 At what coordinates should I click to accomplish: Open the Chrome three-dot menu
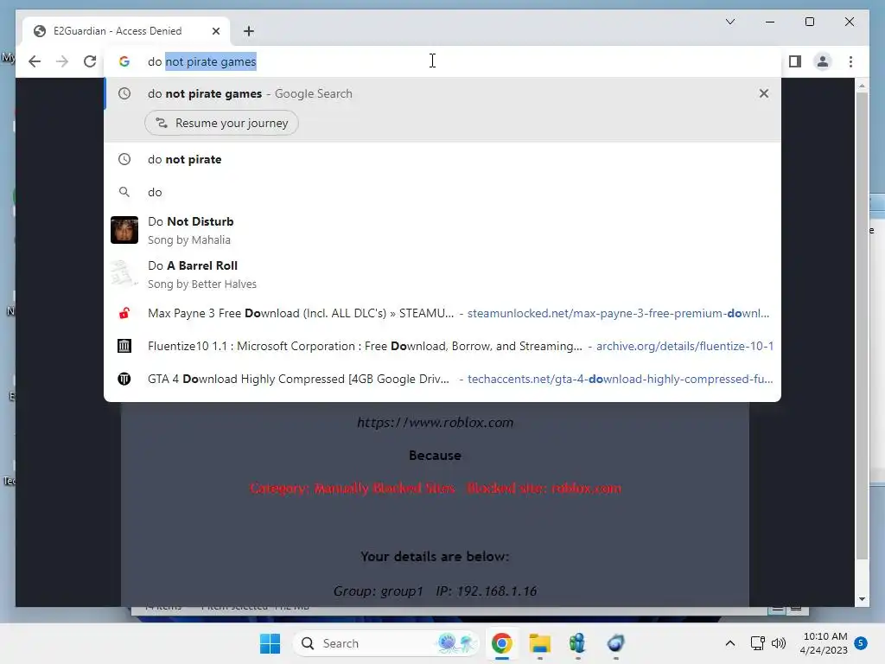click(850, 61)
